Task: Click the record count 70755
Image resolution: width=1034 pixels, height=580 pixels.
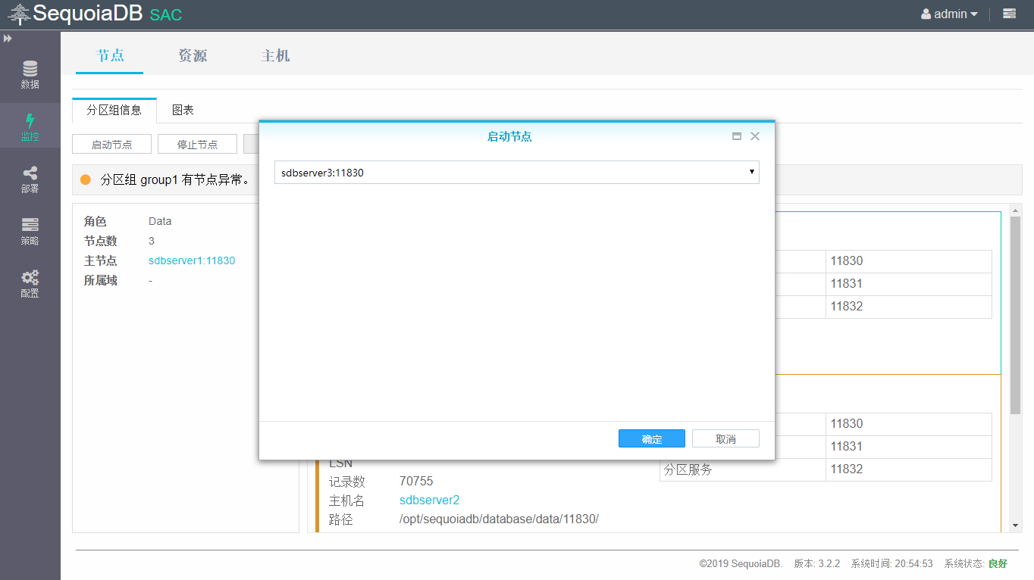Action: [416, 482]
